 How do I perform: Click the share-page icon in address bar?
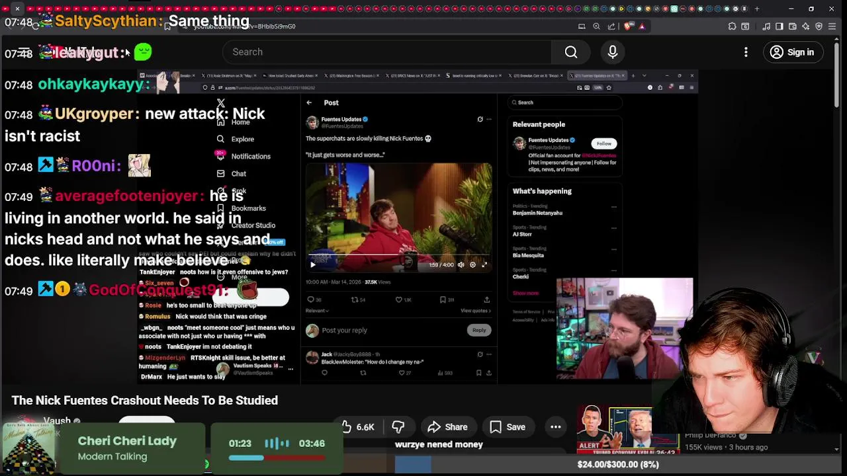[611, 26]
